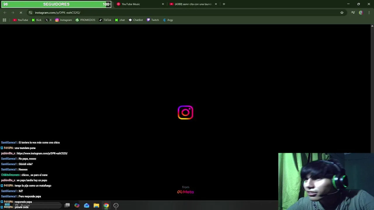Click SantiGareca1's message 'No papa, noooo'

click(27, 159)
